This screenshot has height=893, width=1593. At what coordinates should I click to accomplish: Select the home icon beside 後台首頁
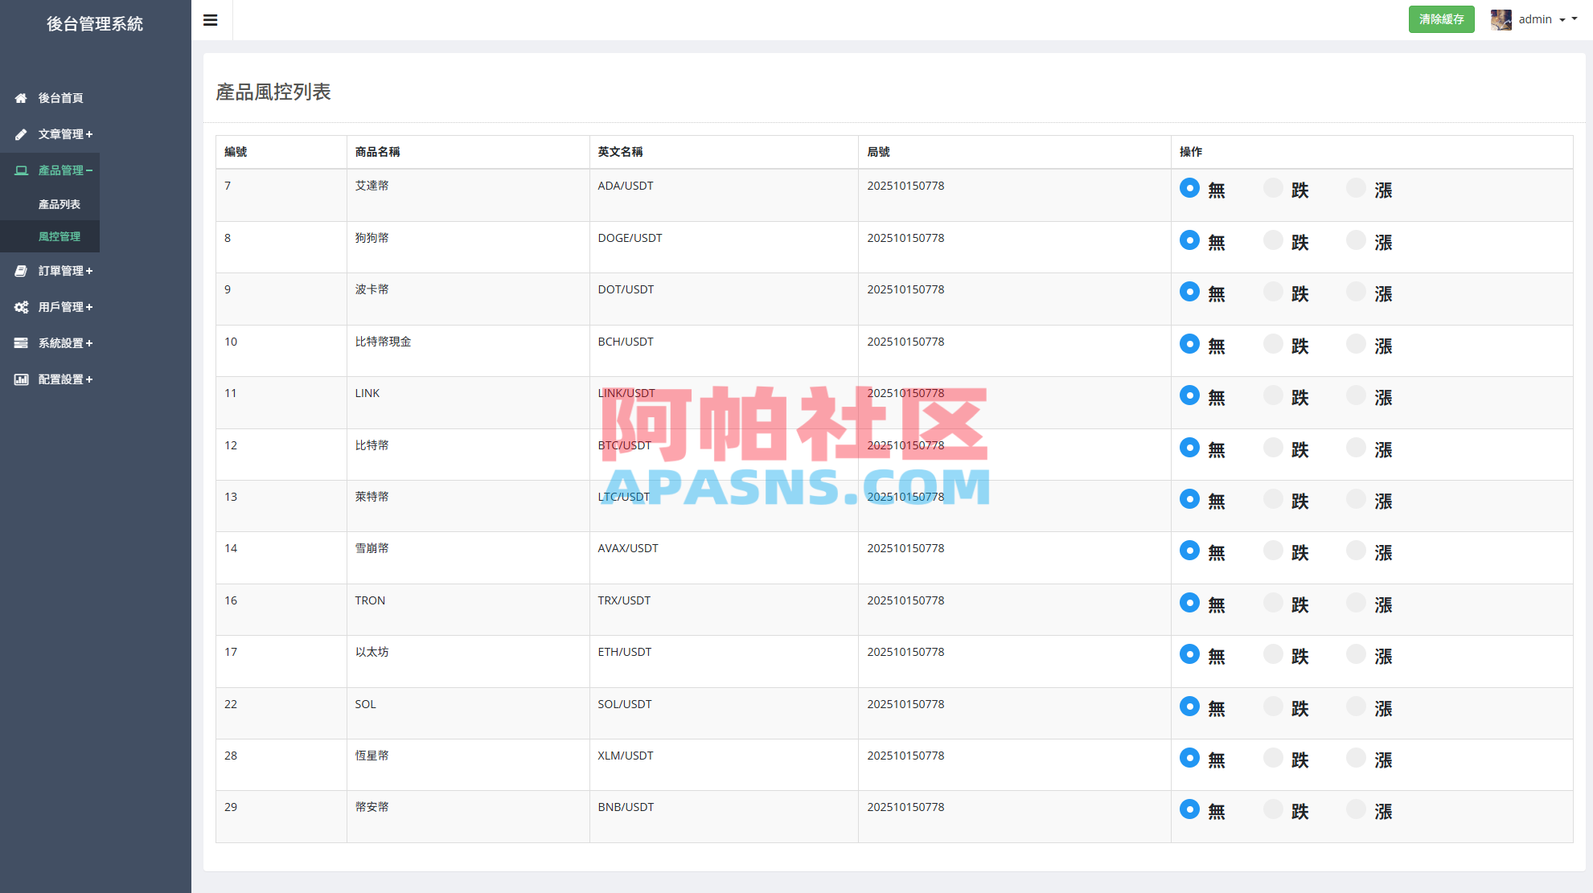(x=20, y=97)
